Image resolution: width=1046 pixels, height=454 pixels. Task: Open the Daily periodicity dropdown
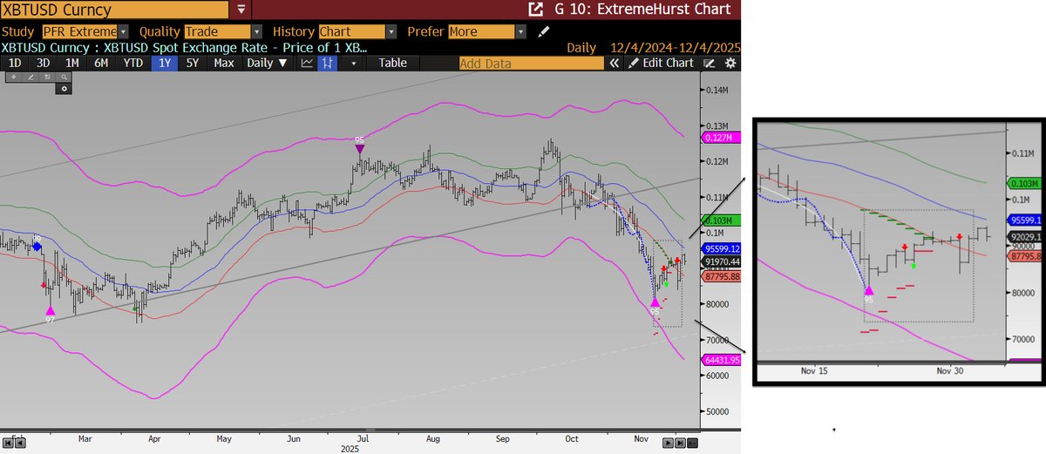267,63
